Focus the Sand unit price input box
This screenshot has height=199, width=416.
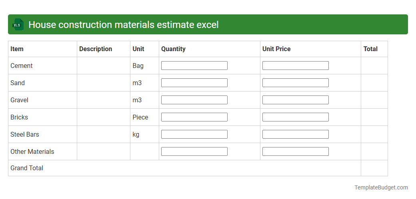click(295, 83)
